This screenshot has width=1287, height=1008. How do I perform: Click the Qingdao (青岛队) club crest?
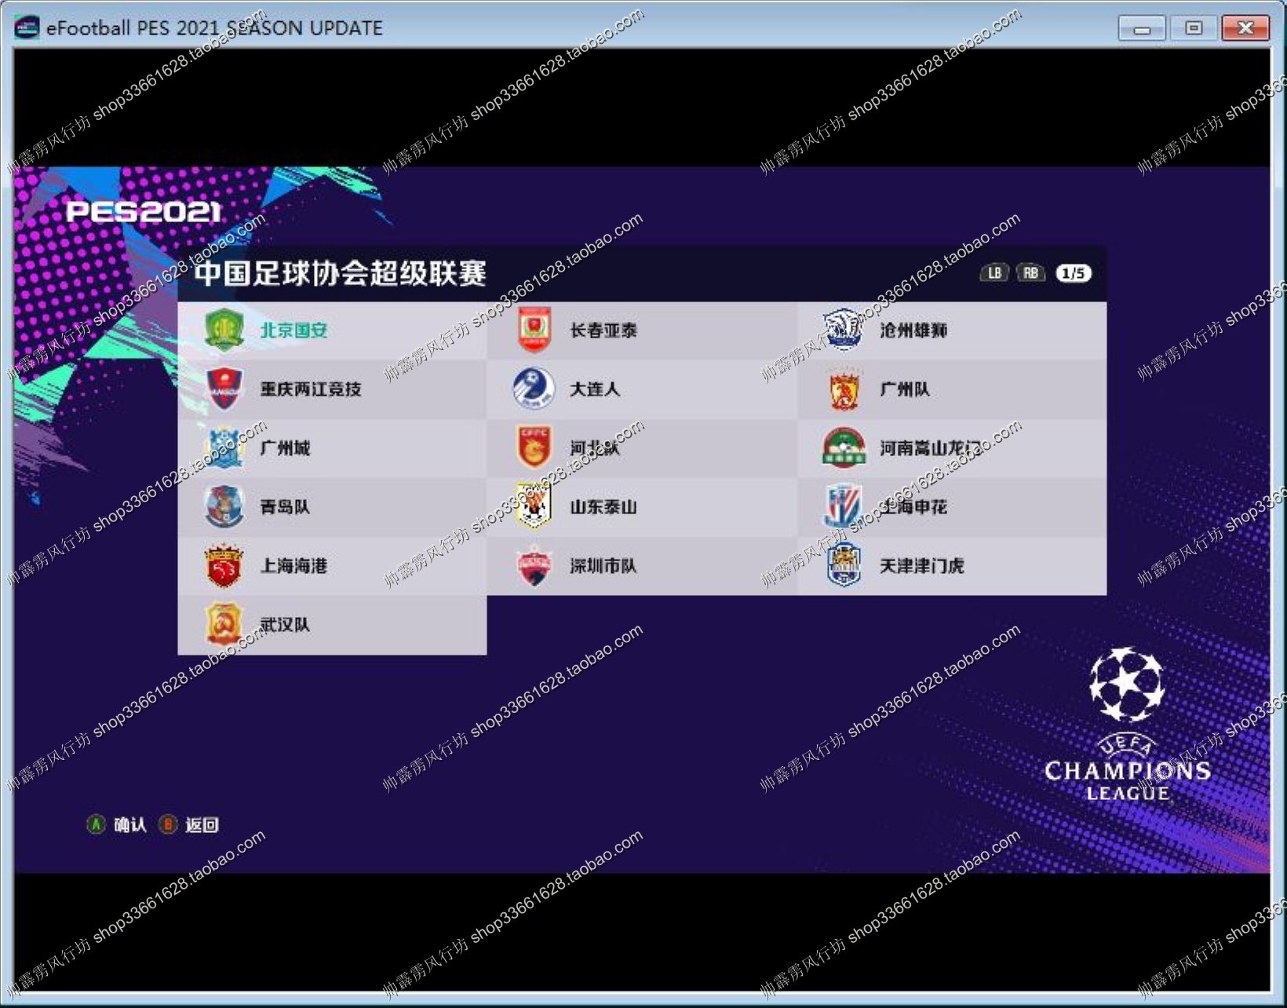pyautogui.click(x=224, y=506)
